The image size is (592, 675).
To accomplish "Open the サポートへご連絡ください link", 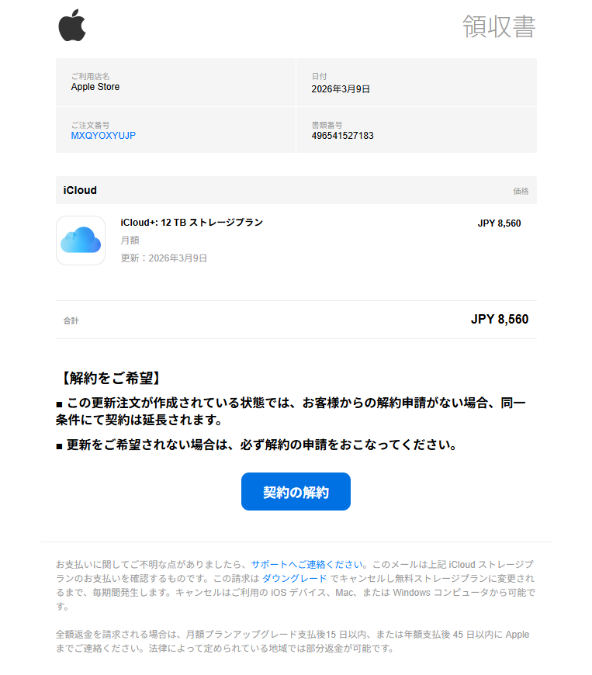I will pos(308,565).
